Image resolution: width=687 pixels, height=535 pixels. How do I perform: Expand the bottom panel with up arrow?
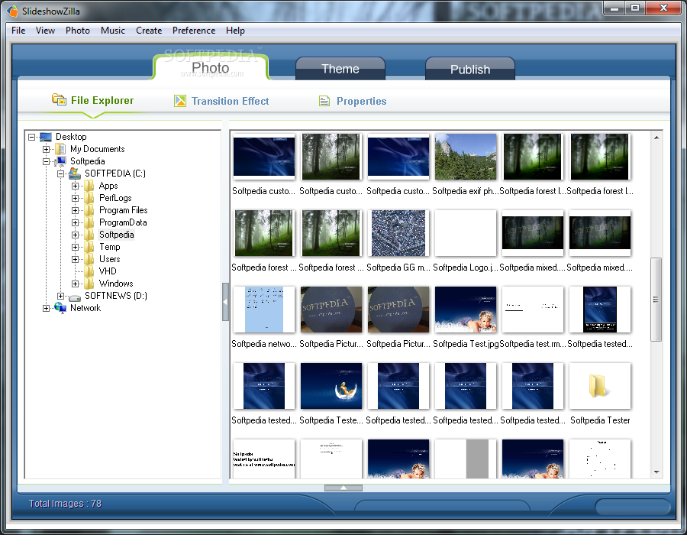click(x=343, y=488)
